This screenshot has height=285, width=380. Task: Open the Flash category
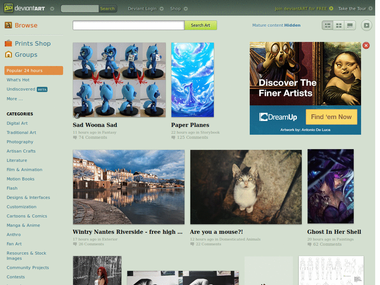[x=12, y=188]
